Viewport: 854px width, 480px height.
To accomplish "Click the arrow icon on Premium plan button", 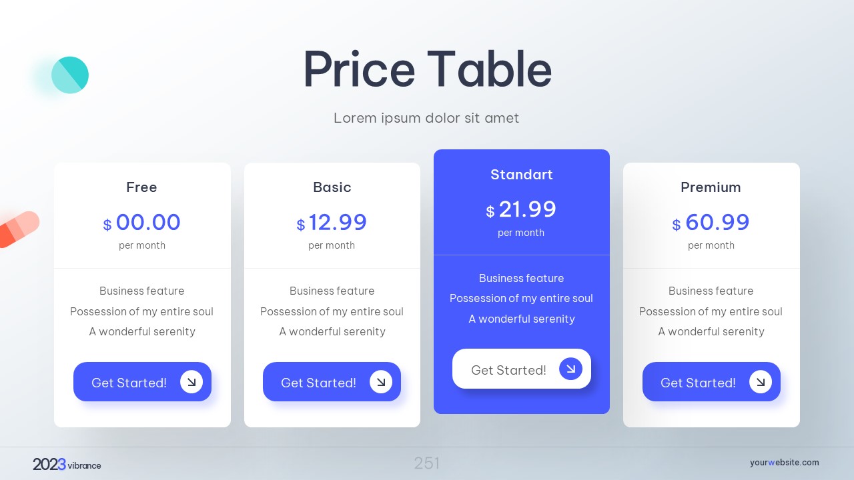I will point(761,382).
